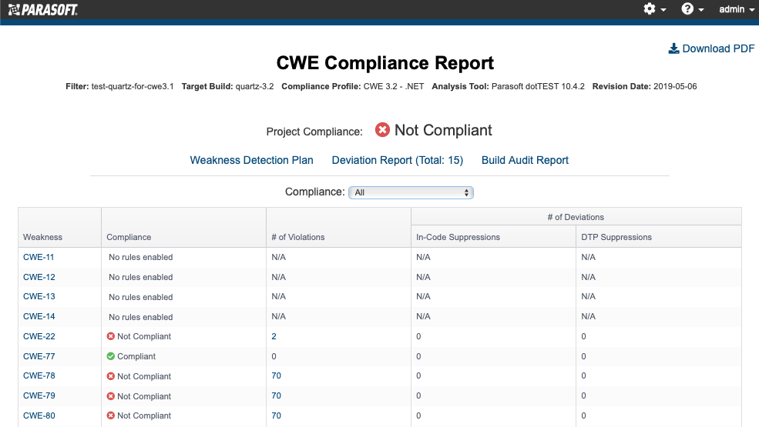Screen dimensions: 759x427
Task: Click the download arrow icon beside Download PDF
Action: tap(673, 48)
